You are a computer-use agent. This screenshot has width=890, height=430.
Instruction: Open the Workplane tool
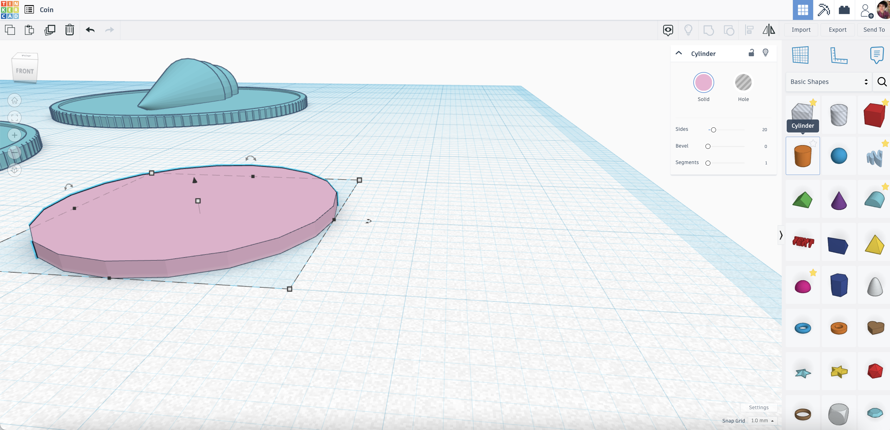[800, 55]
